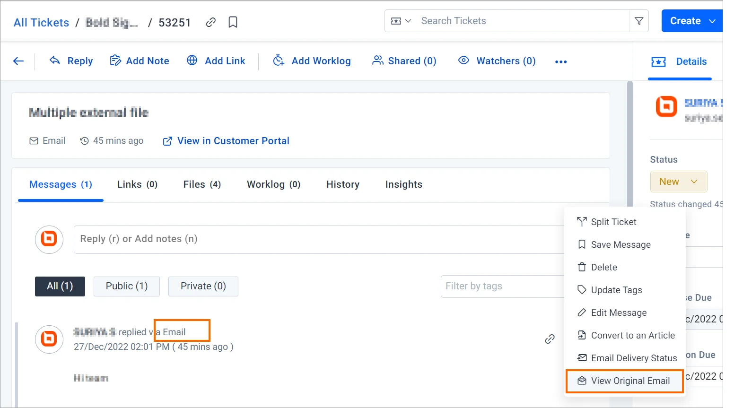Bookmark this ticket using bookmark icon
This screenshot has height=408, width=743.
(233, 22)
